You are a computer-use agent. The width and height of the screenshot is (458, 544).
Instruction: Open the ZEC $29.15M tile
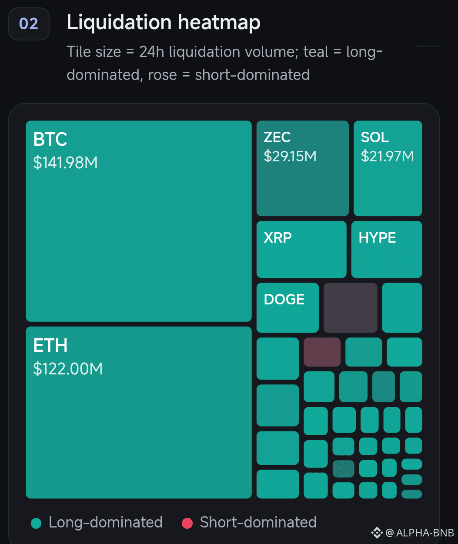(x=303, y=168)
